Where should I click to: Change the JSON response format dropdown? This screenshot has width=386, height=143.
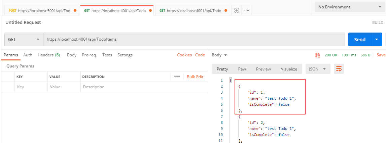pyautogui.click(x=317, y=69)
